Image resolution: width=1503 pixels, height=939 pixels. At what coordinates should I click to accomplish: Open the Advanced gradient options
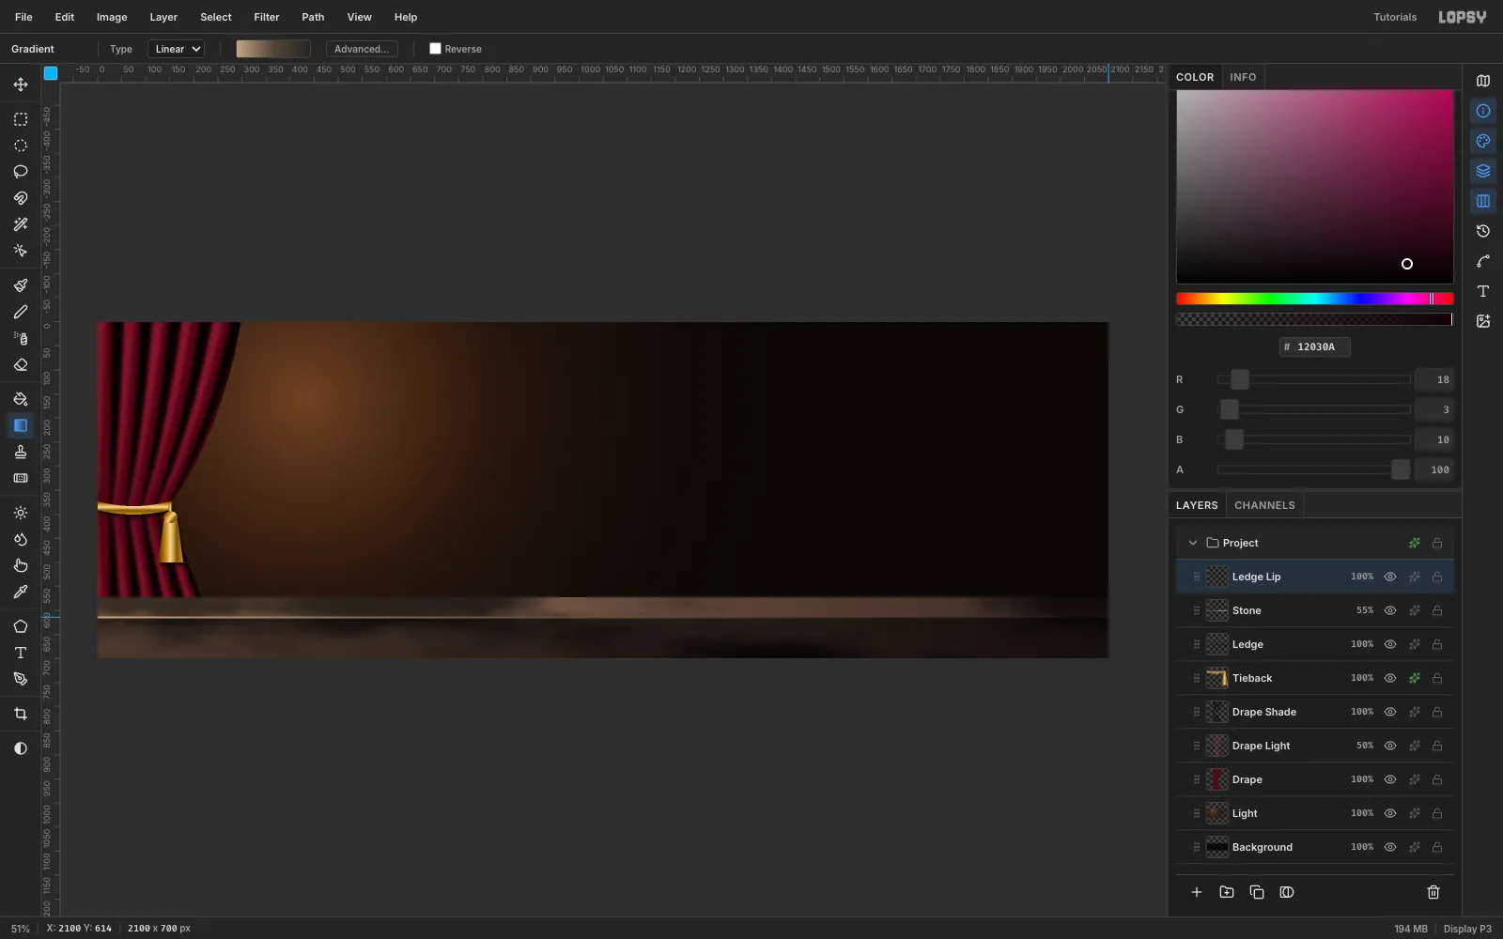pyautogui.click(x=362, y=49)
